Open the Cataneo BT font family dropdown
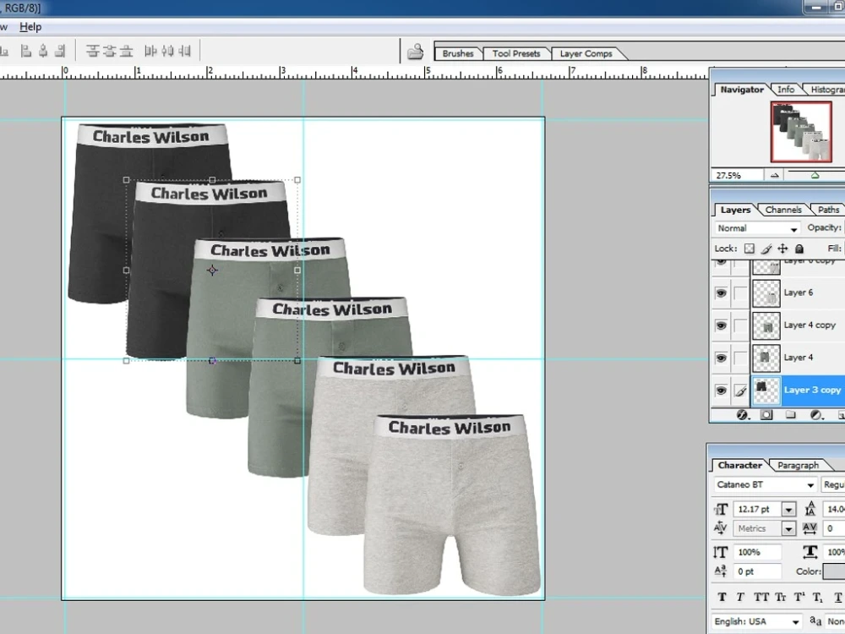Screen dimensions: 845x634 (765, 484)
